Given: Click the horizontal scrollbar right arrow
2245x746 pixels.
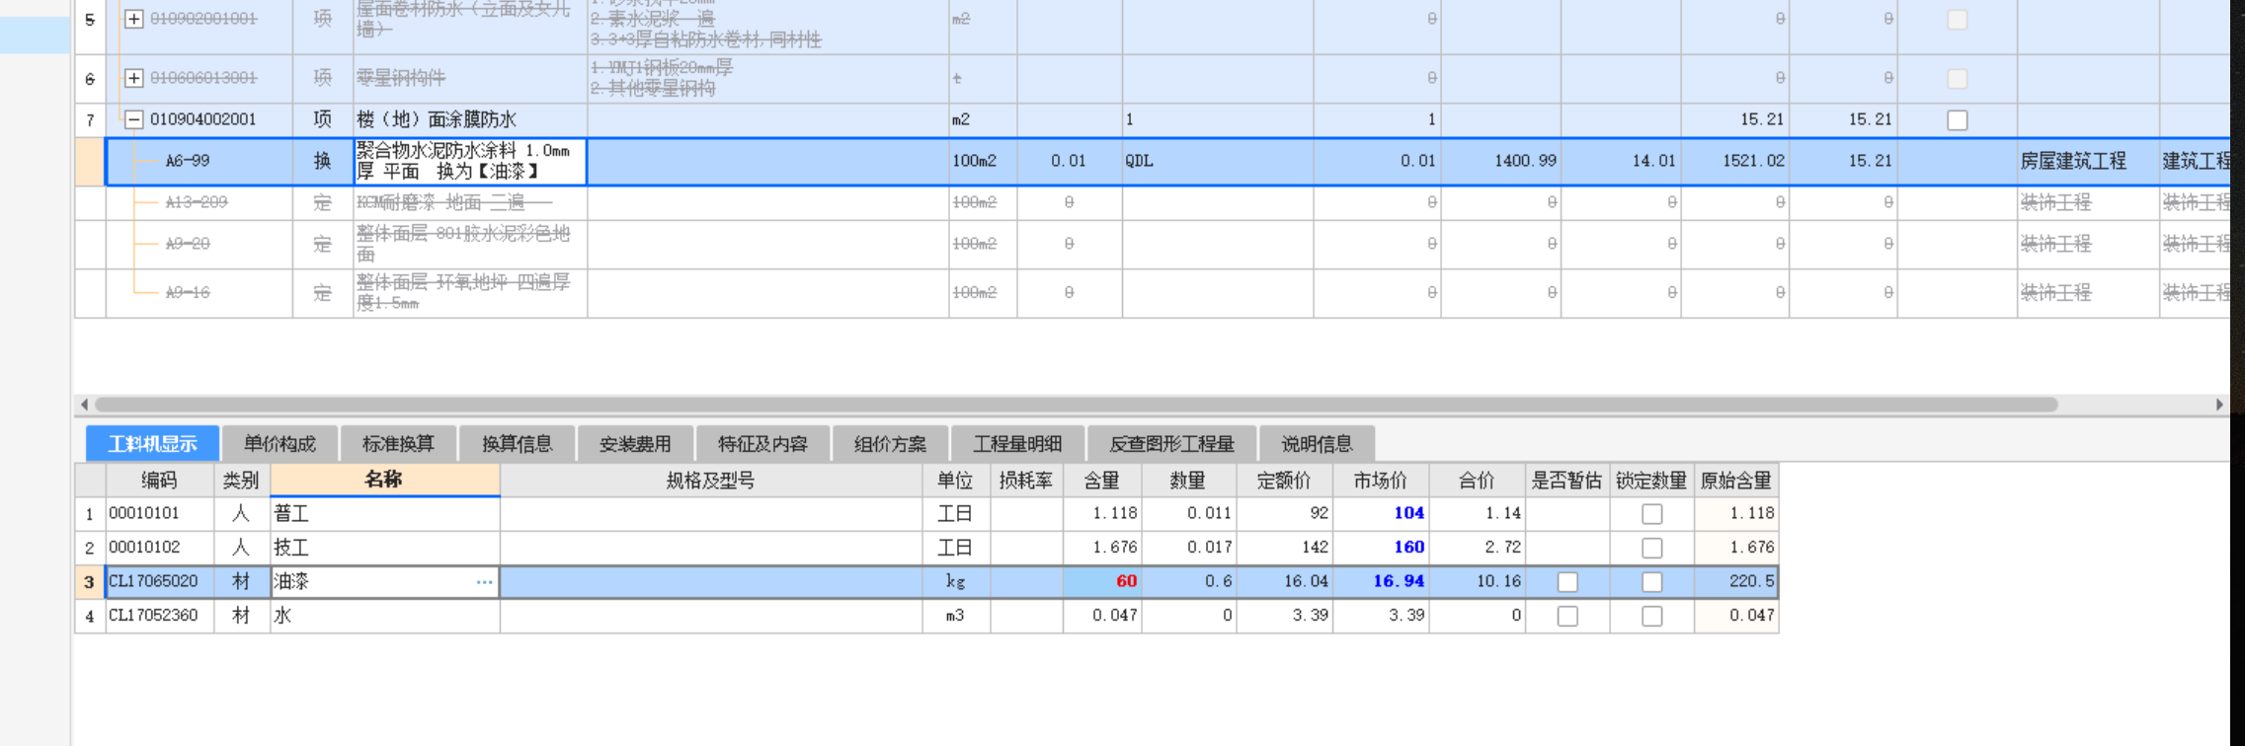Looking at the screenshot, I should coord(2219,405).
